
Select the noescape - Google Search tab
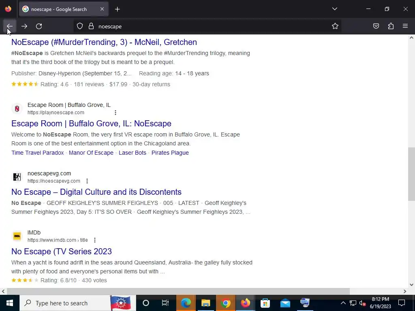[x=64, y=9]
